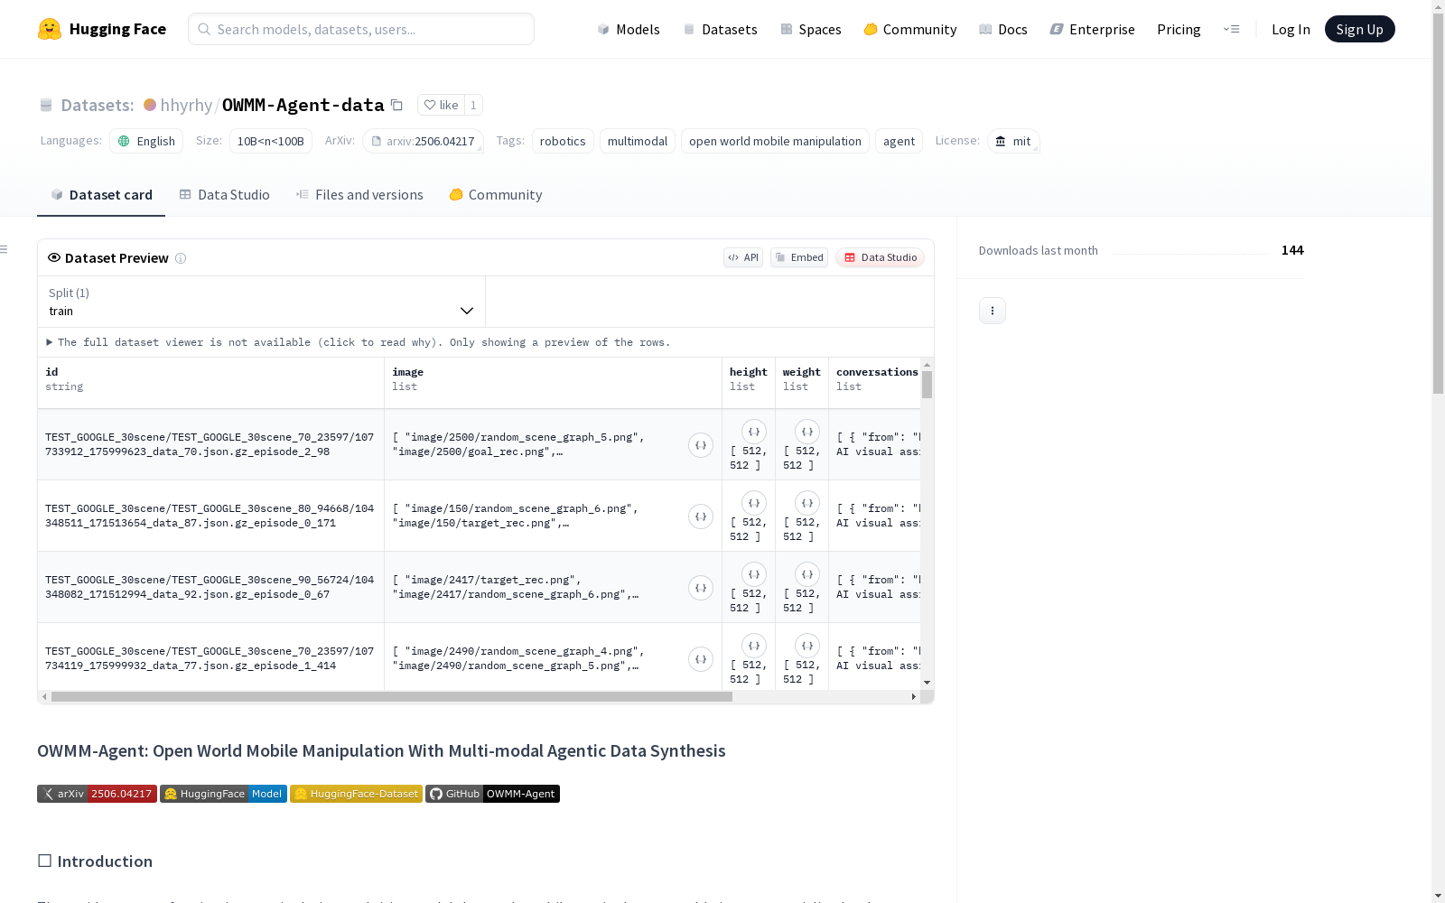This screenshot has width=1445, height=903.
Task: Expand image cell for episode_2_98 row
Action: 701,445
